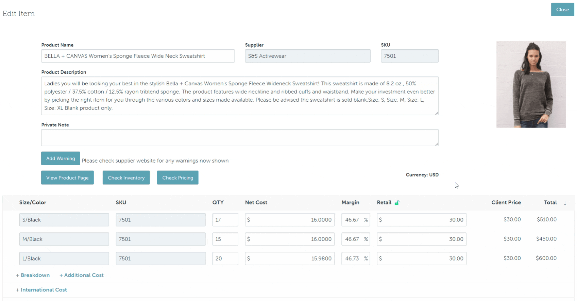
Task: Click the sweatshirt product thumbnail
Action: [531, 84]
